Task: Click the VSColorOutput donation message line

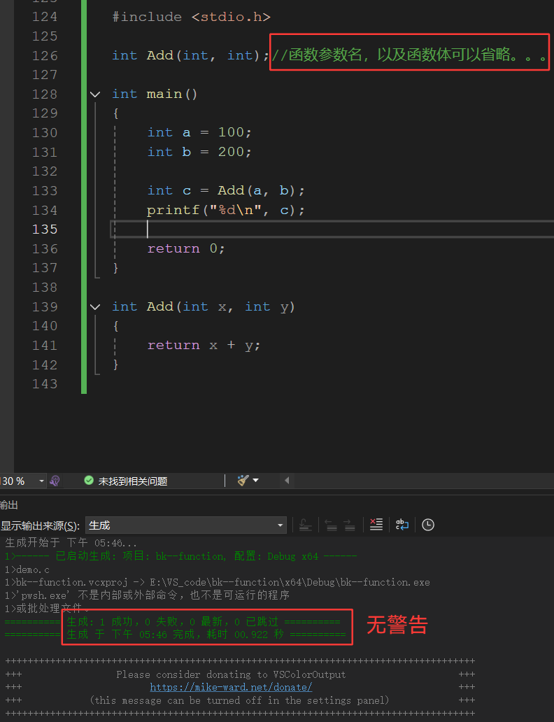Action: pos(231,674)
